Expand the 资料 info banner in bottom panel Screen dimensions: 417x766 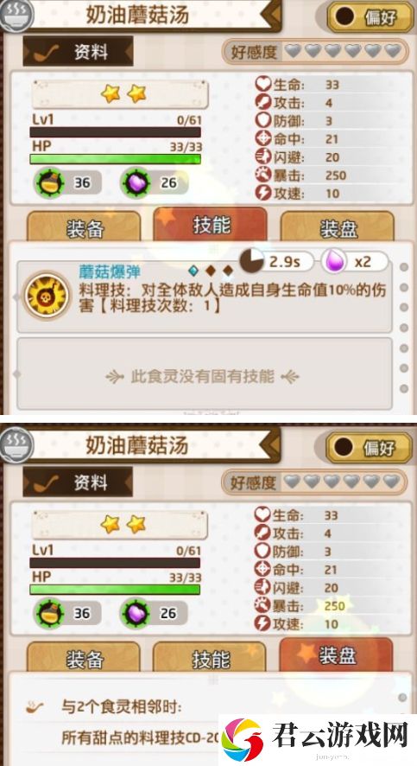(x=78, y=482)
